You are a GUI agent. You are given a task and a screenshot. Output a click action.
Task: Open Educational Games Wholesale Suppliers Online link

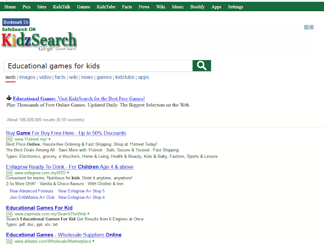tap(64, 235)
